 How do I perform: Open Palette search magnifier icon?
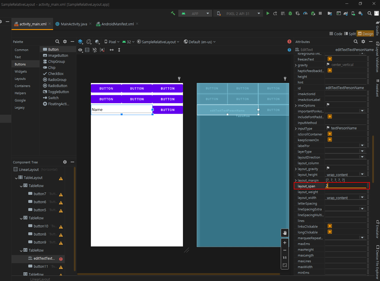tap(57, 42)
